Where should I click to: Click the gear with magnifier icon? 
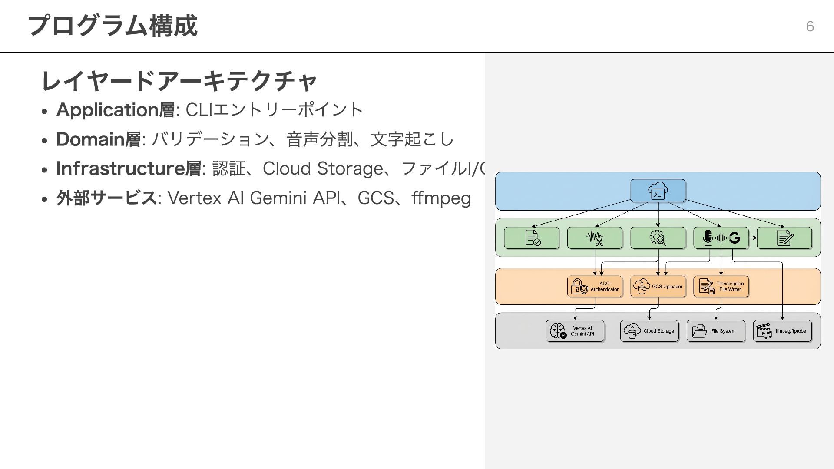658,238
